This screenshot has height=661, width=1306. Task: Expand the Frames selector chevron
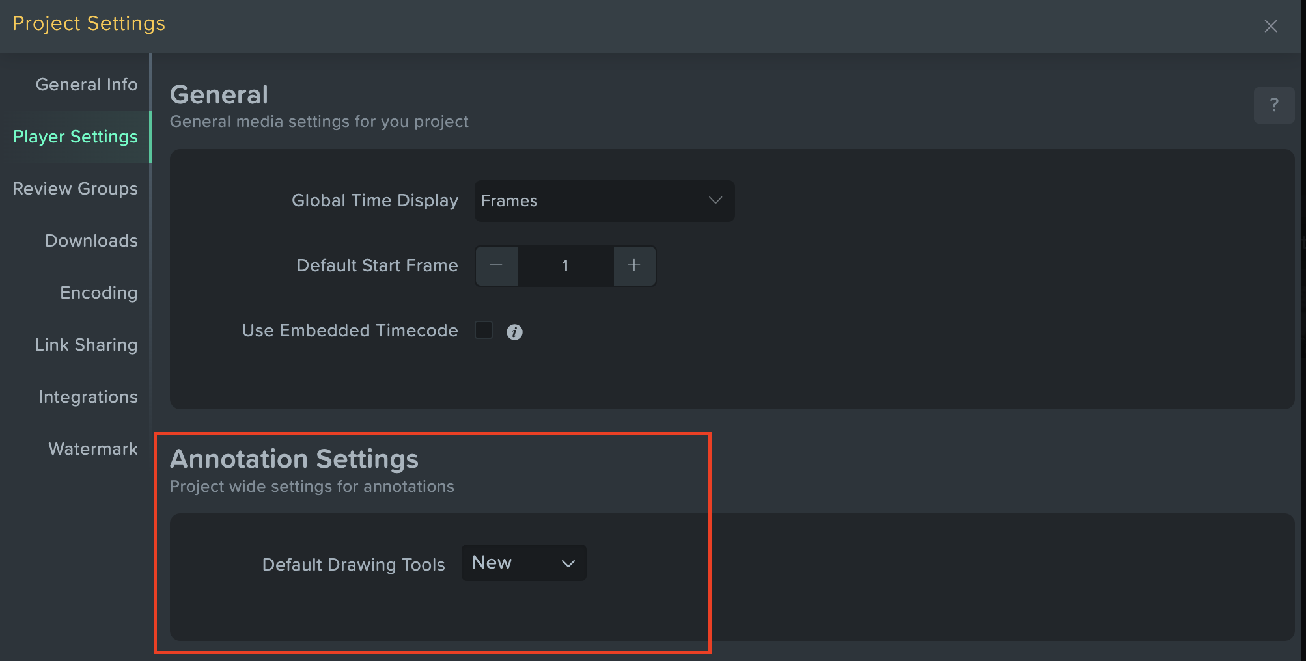coord(715,200)
